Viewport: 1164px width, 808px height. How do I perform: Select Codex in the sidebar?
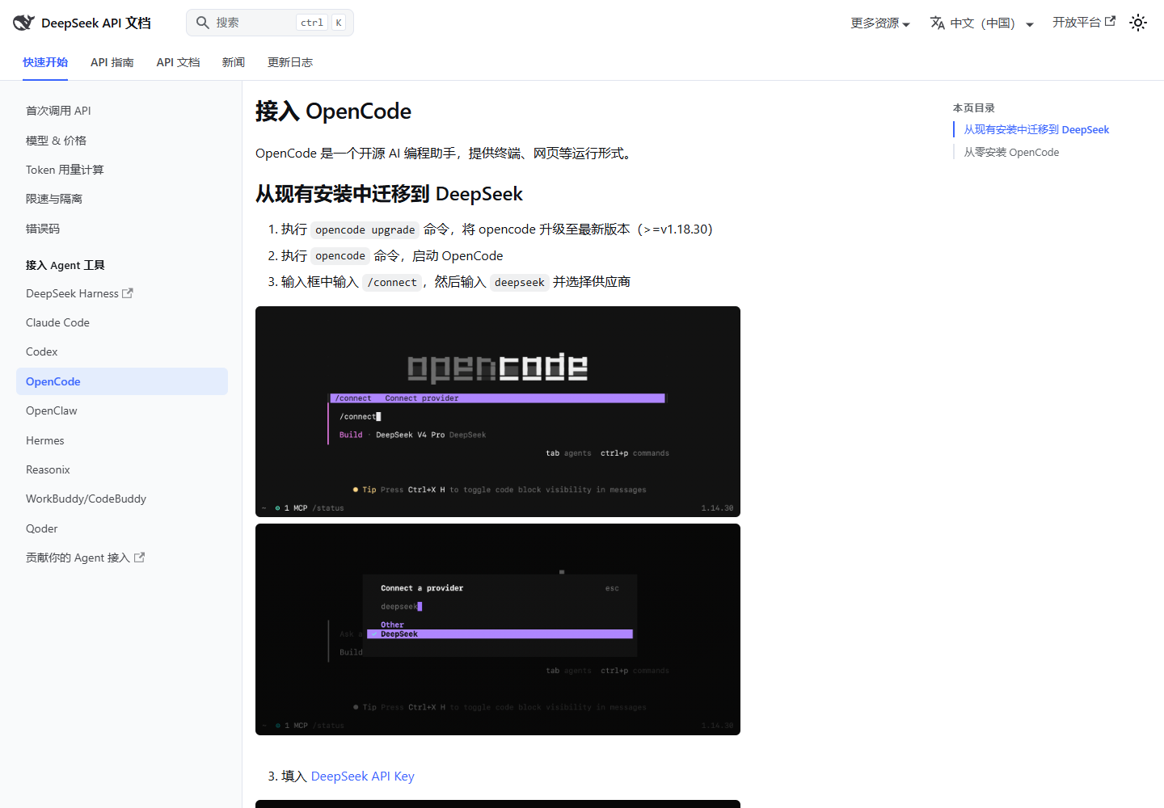point(122,351)
